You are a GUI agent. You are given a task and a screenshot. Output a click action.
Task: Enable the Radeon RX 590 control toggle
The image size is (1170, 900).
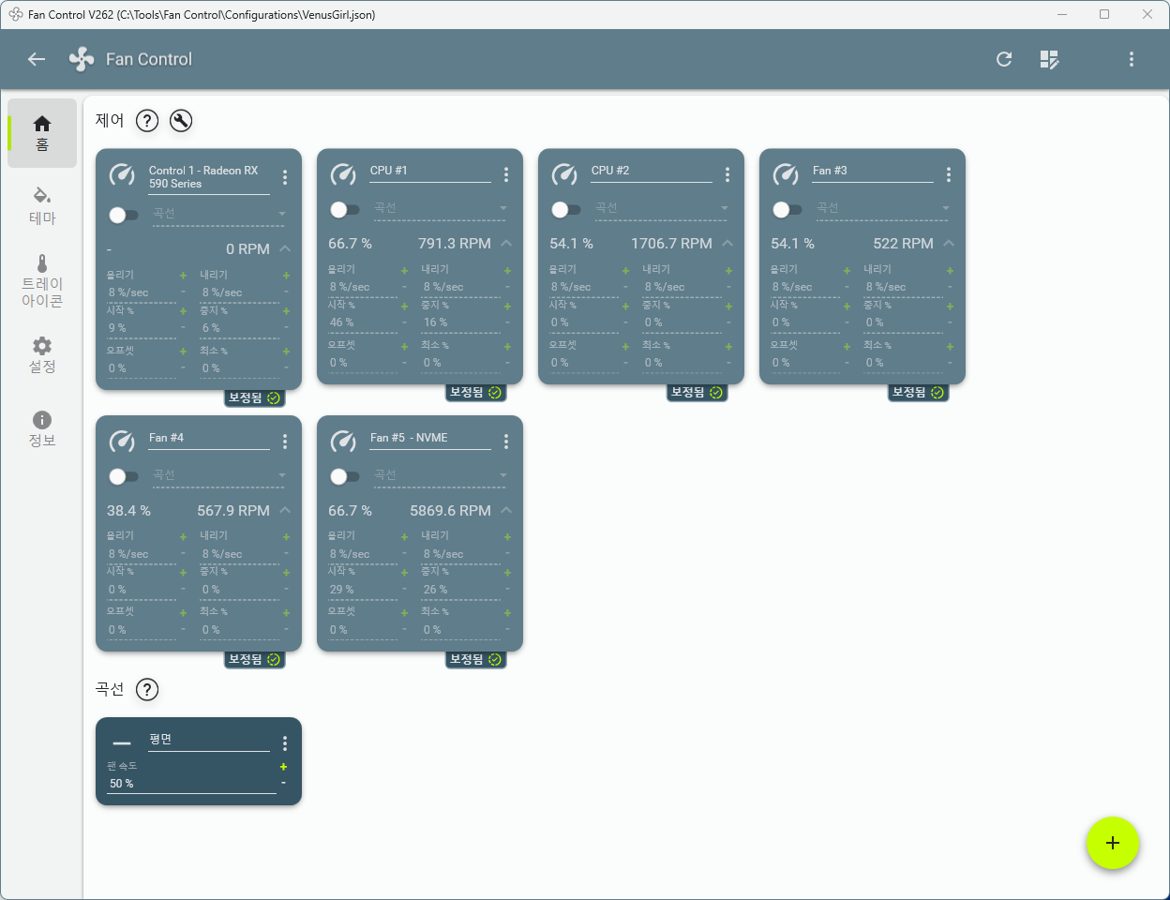[x=123, y=216]
